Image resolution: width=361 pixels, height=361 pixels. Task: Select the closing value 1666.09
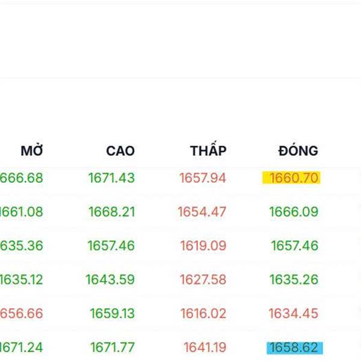(294, 212)
